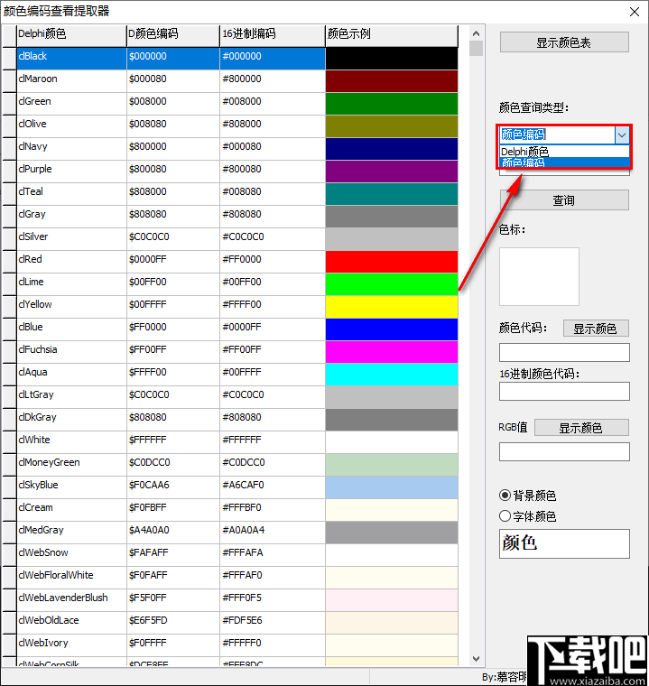Click the 颜色 preview text box
649x686 pixels.
[x=564, y=543]
